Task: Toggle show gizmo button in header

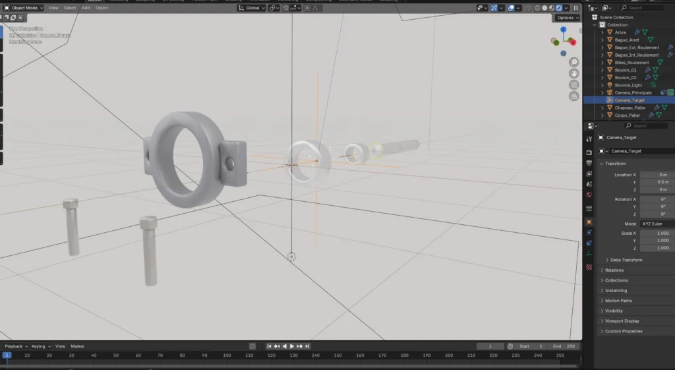Action: (x=494, y=8)
